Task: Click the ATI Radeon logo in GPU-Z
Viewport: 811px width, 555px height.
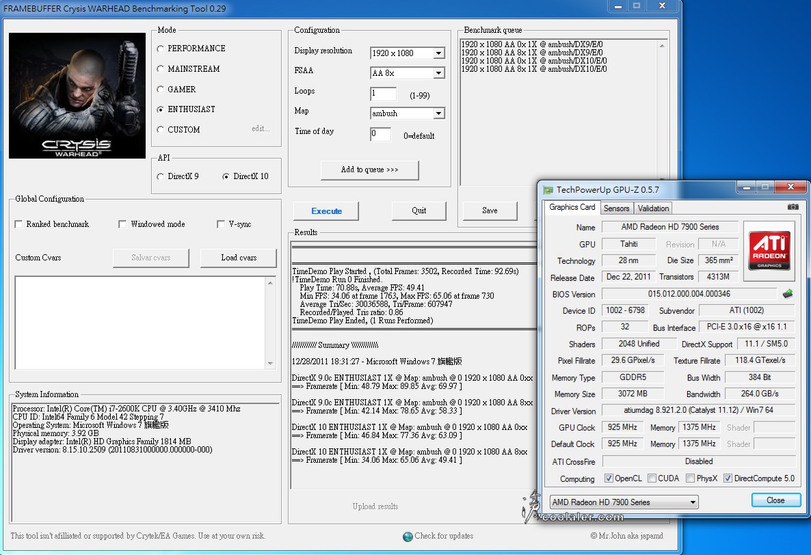Action: coord(769,251)
